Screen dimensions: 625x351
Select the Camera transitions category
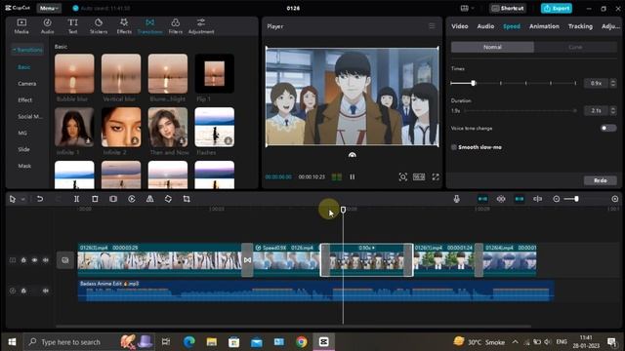(27, 84)
